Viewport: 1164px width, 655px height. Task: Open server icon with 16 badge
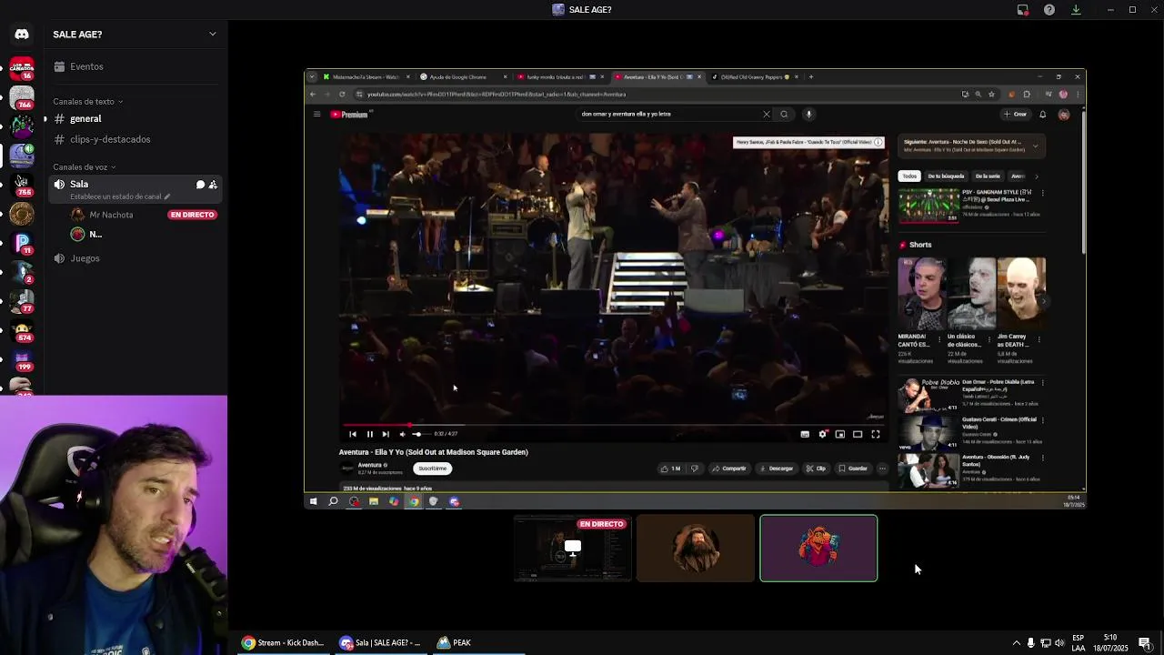22,67
